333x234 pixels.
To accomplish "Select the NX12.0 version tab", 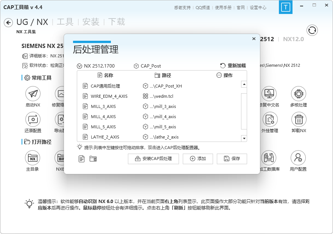I will 293,39.
